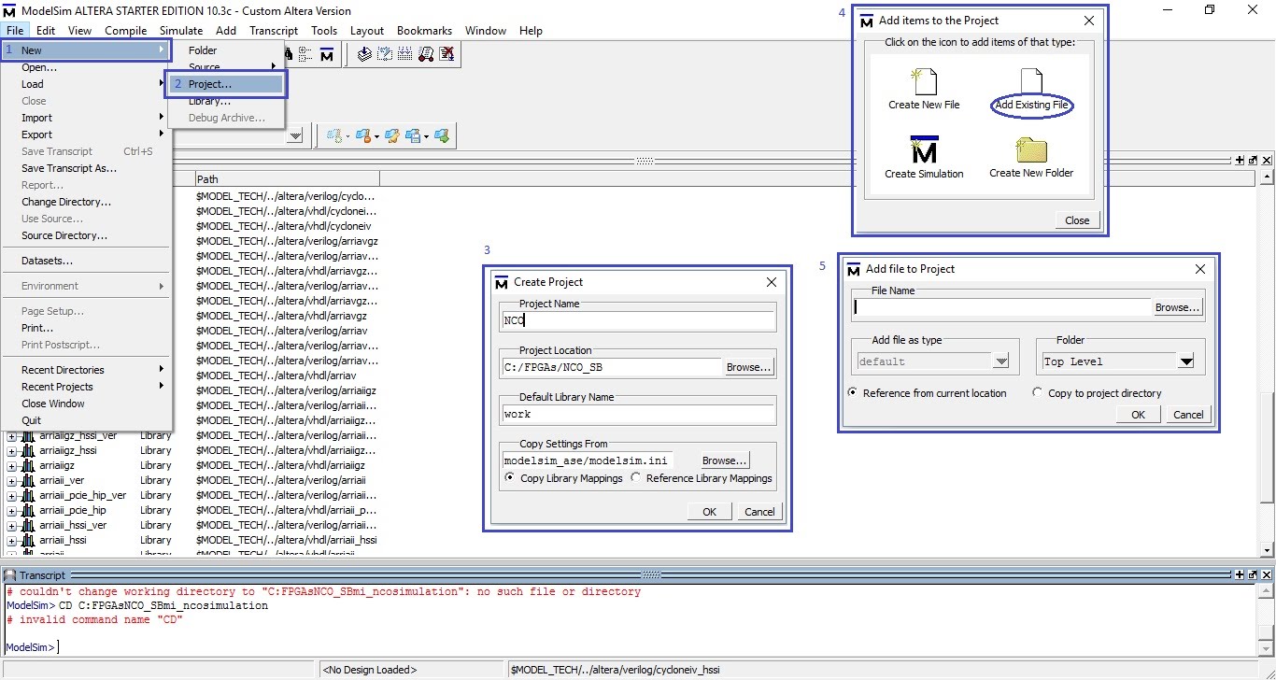Open the Project... entry in New submenu
The image size is (1276, 680).
click(x=225, y=84)
